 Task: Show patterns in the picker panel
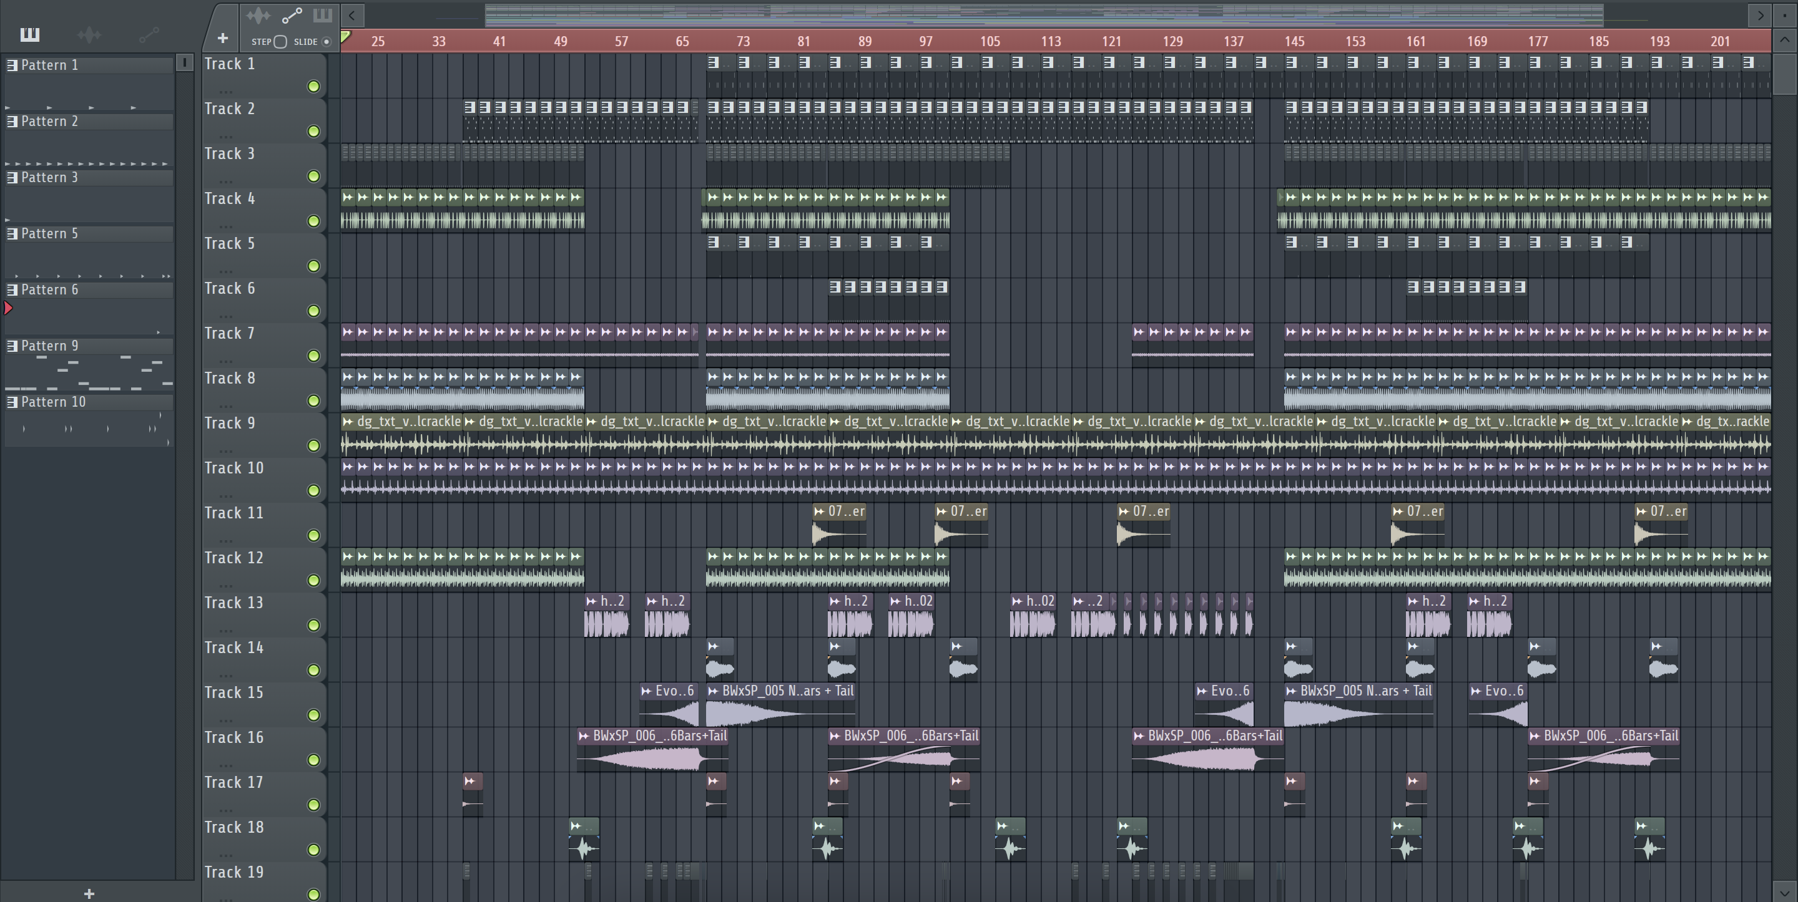30,34
